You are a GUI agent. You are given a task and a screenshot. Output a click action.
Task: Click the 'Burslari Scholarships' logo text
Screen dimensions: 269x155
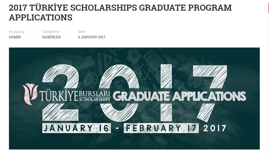(x=95, y=96)
